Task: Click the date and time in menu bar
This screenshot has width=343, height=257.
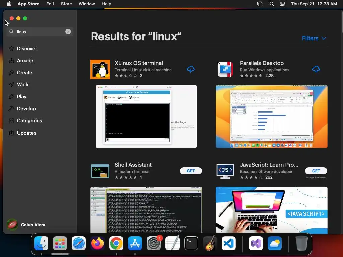Action: (x=314, y=4)
